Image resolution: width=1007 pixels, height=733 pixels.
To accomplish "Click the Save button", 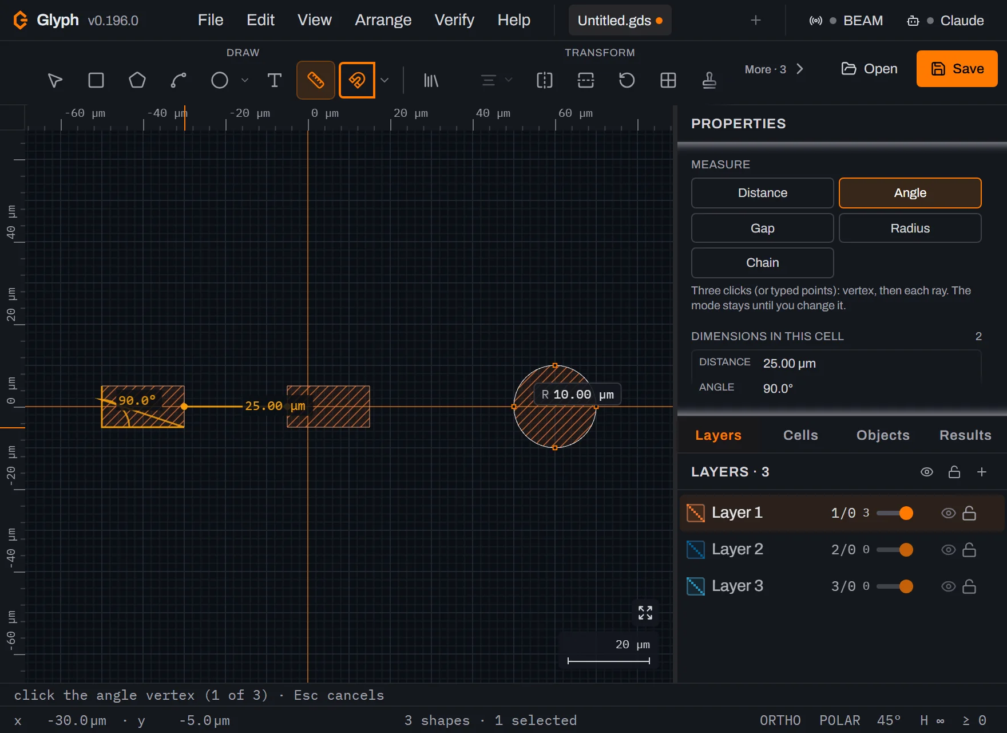I will [957, 69].
